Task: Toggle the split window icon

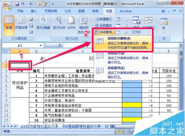Action: (118, 19)
